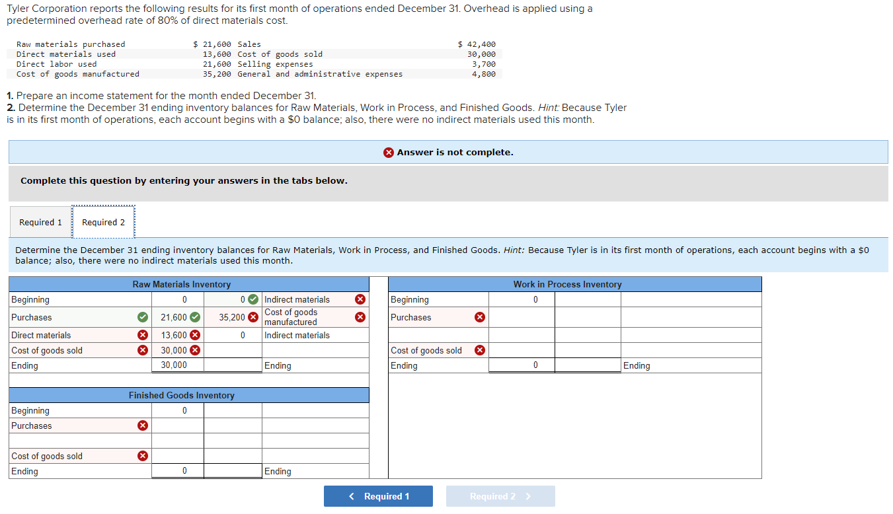Select the 13,600 Direct materials amount field

[178, 335]
